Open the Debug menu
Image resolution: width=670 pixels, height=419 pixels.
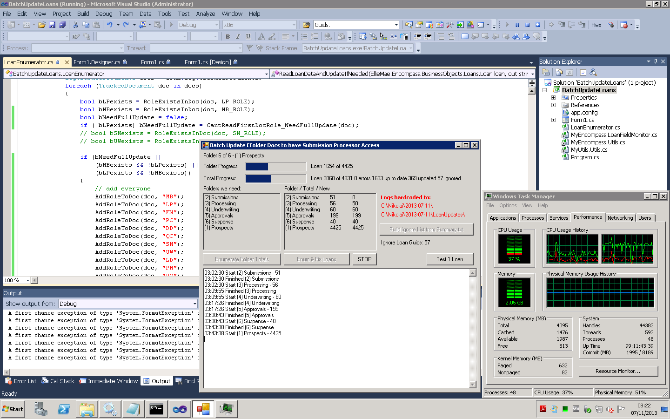[104, 14]
